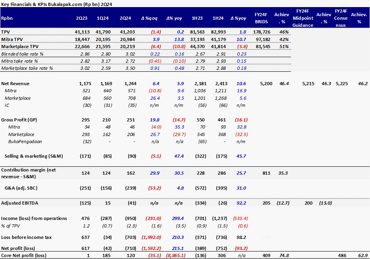
Task: Click the achievement value 46.2
Action: click(363, 84)
